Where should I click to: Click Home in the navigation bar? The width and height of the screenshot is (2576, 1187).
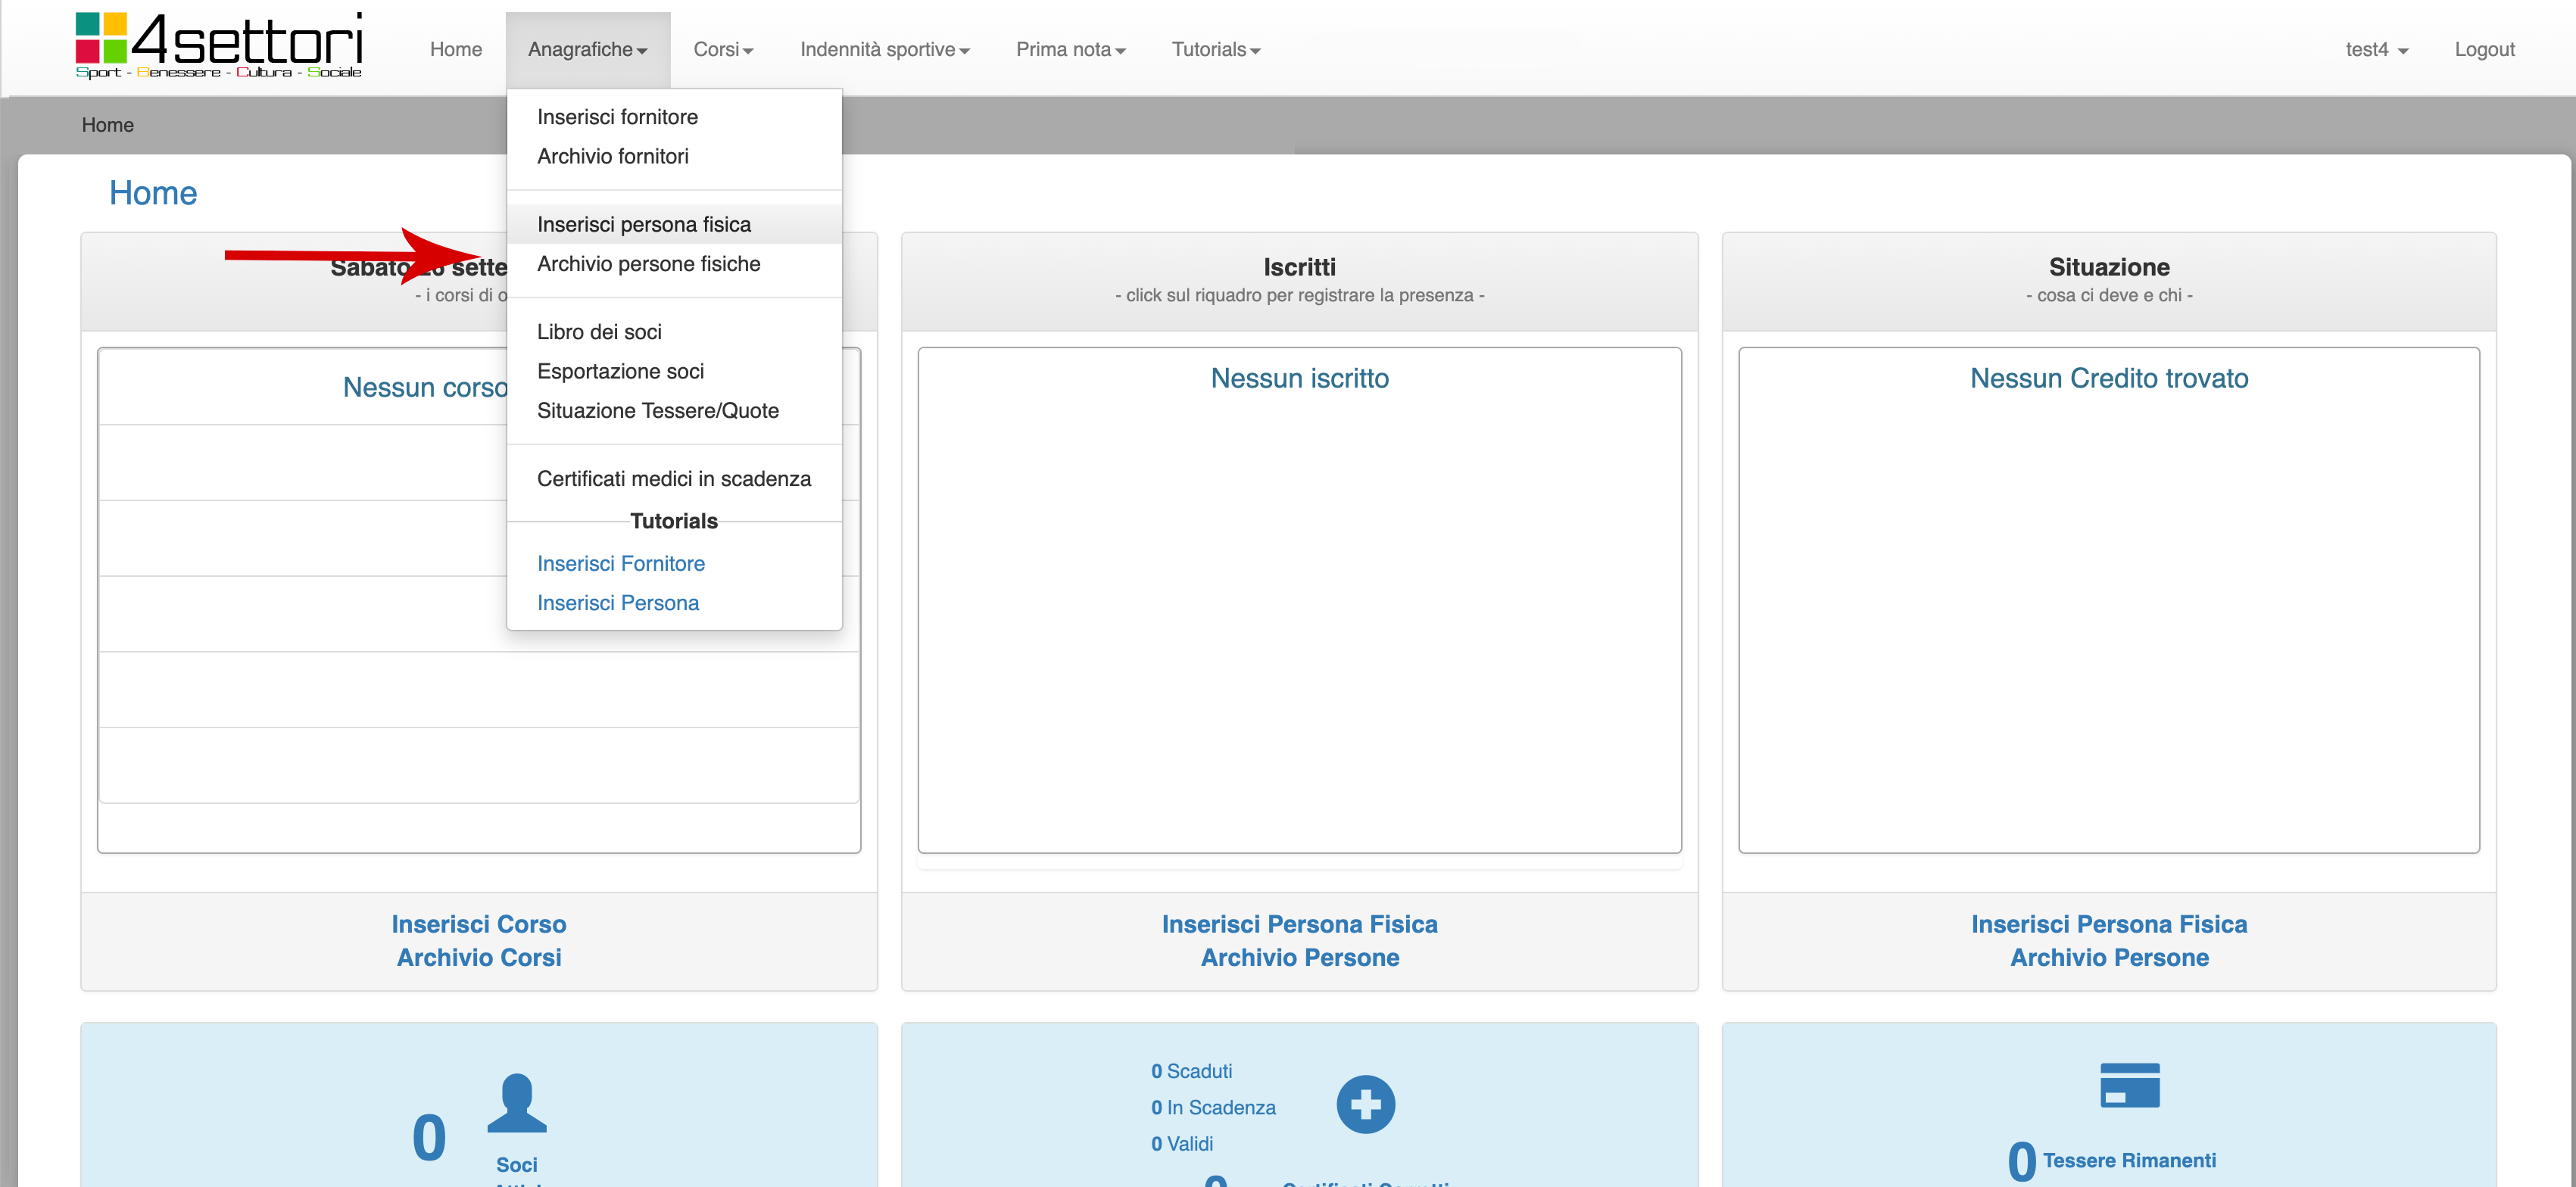455,49
